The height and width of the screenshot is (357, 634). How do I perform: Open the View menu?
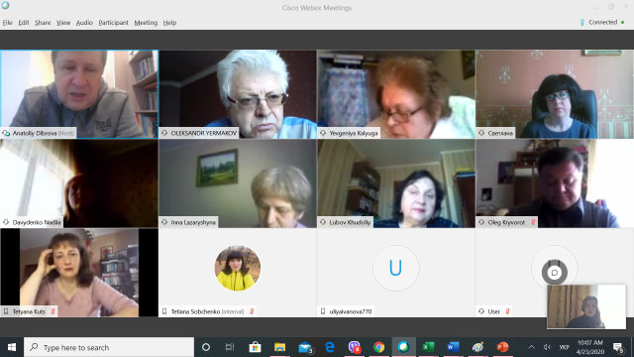point(63,23)
